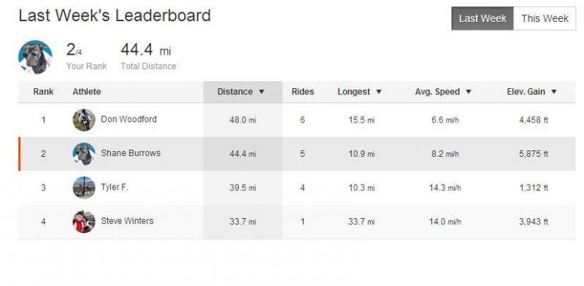Open the Don Woodford name link

(x=128, y=120)
